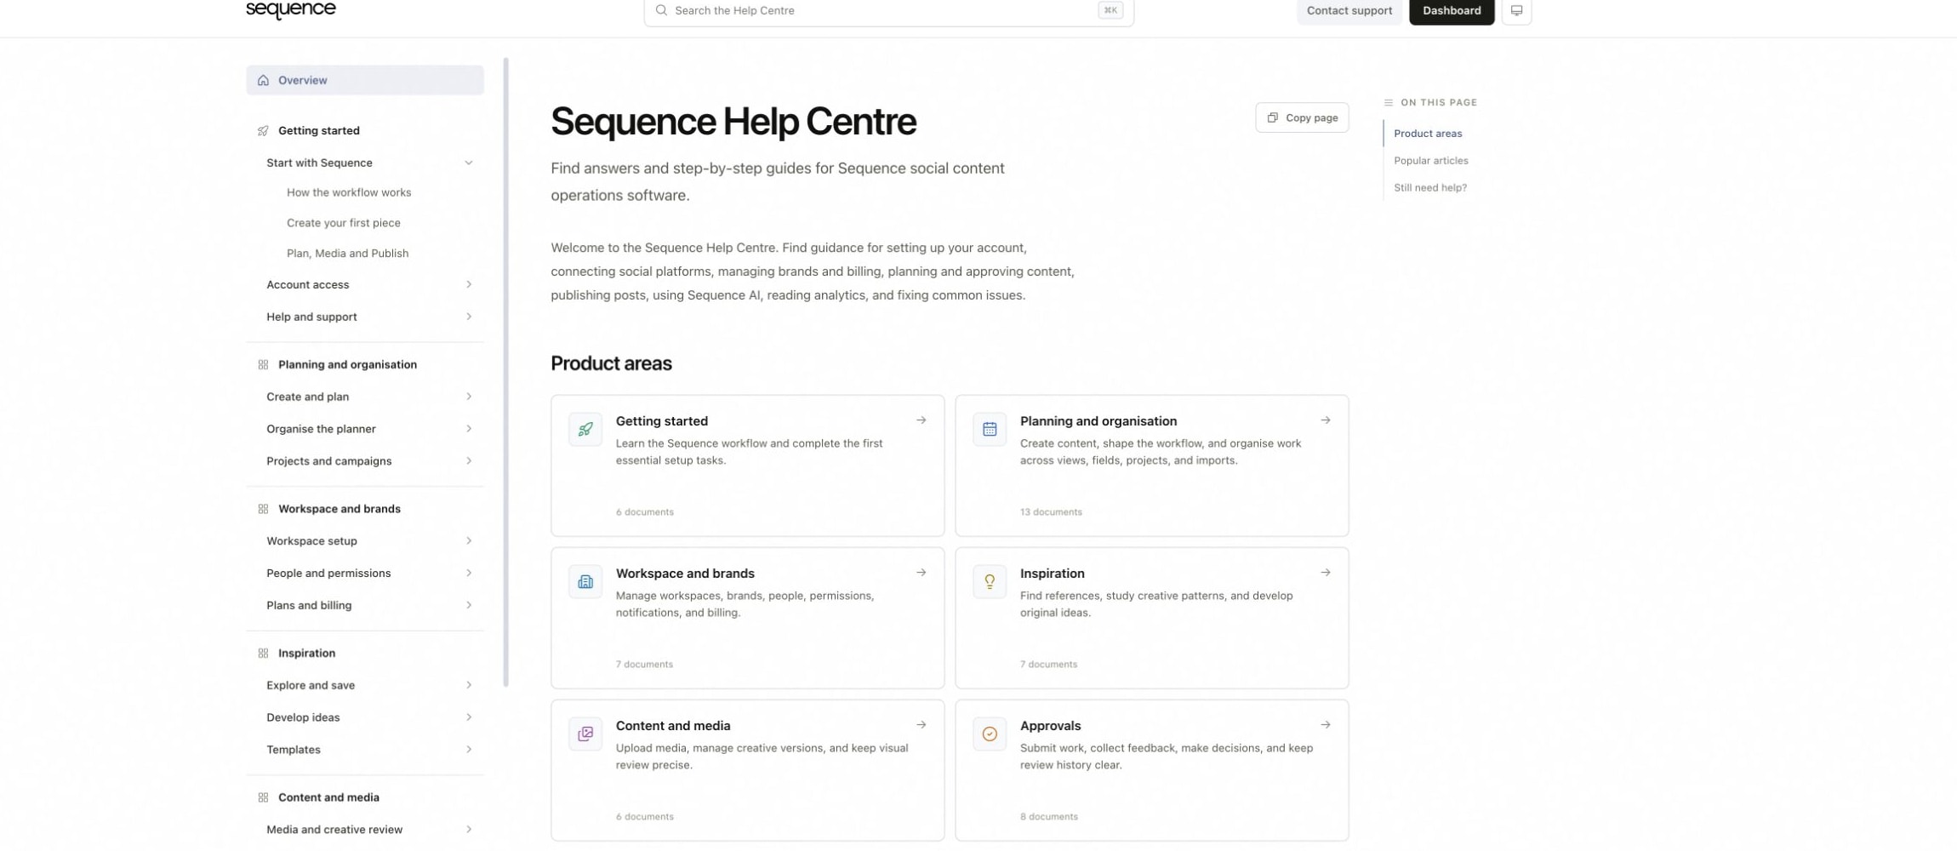Viewport: 1957px width, 851px height.
Task: Expand Projects and campaigns chevron
Action: click(x=468, y=461)
